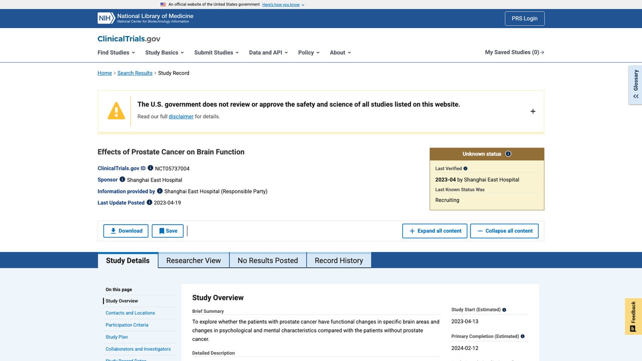Jump to Contacts and Locations section
Screen dimensions: 642x361
tap(130, 313)
